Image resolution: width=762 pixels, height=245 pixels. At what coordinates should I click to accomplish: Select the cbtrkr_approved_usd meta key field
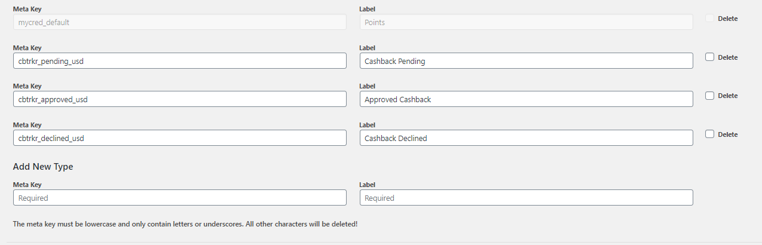click(179, 99)
